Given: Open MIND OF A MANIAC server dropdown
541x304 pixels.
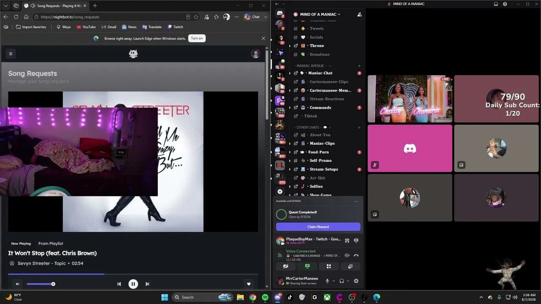Looking at the screenshot, I should (320, 14).
